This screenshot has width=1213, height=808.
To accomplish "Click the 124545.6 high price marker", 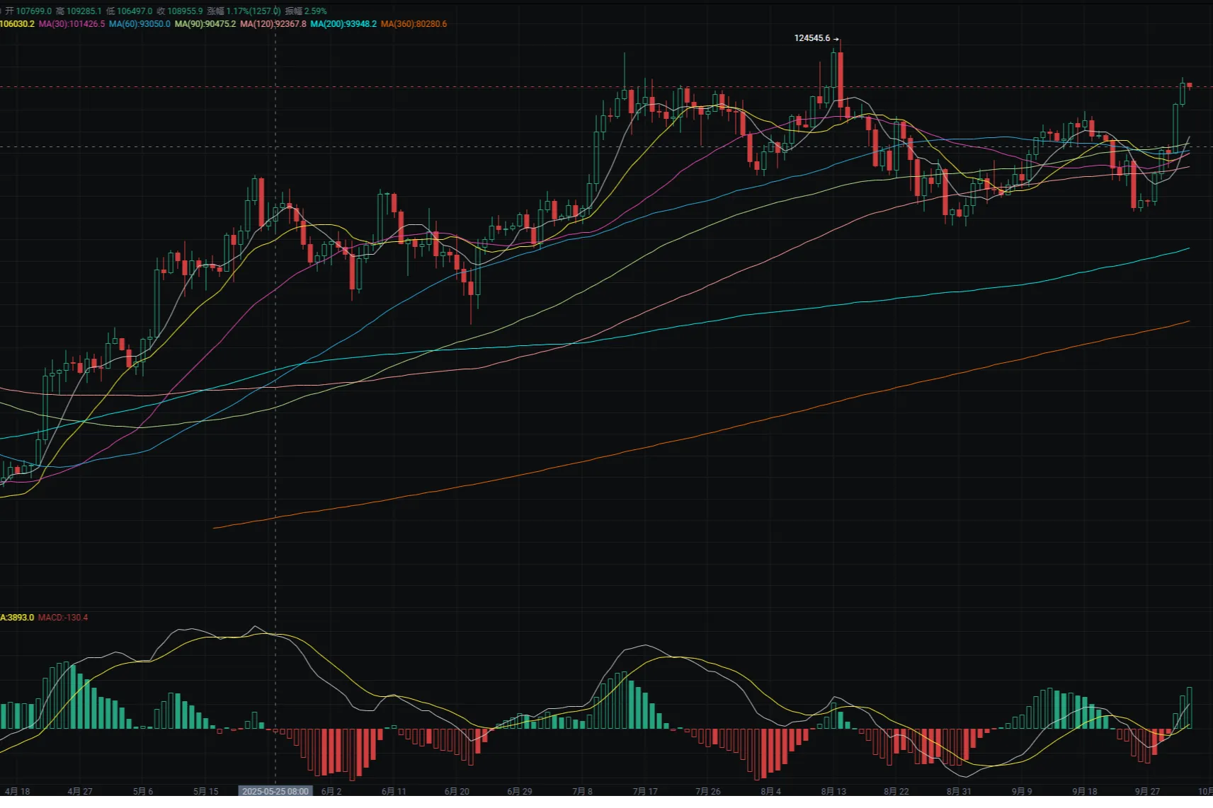I will [812, 38].
